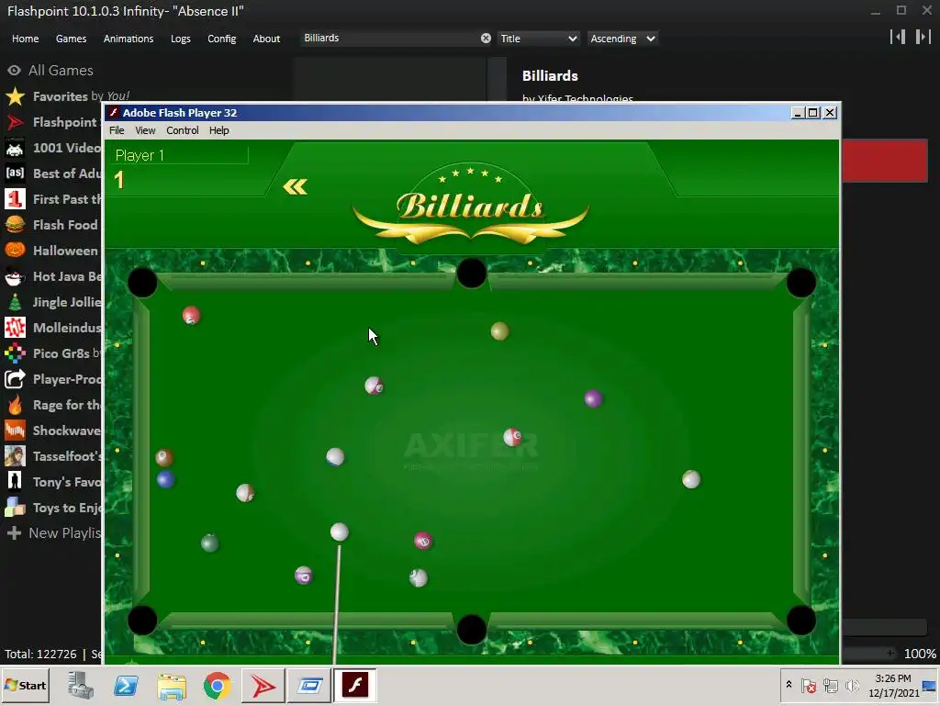Image resolution: width=940 pixels, height=705 pixels.
Task: Open the Pico Gr8s playlist icon
Action: coord(15,353)
